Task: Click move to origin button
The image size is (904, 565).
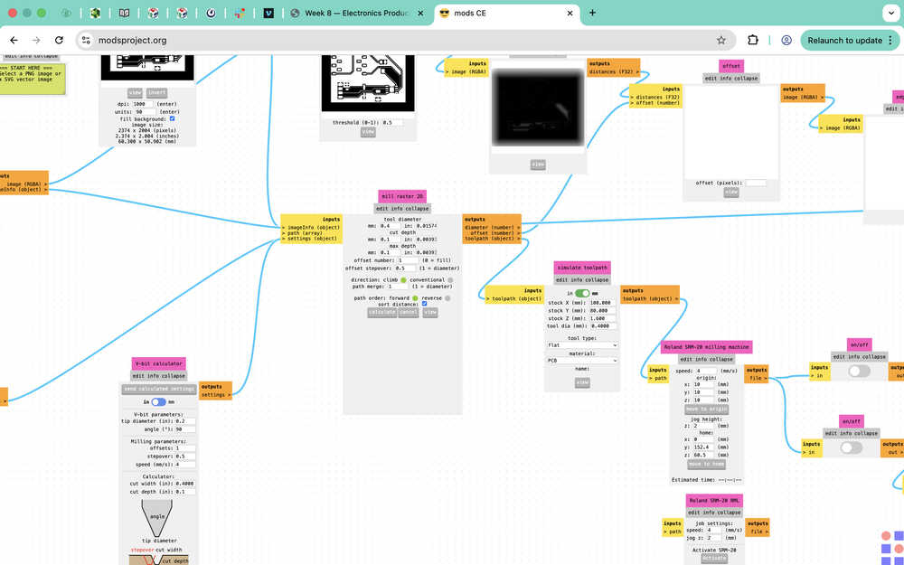Action: [706, 410]
